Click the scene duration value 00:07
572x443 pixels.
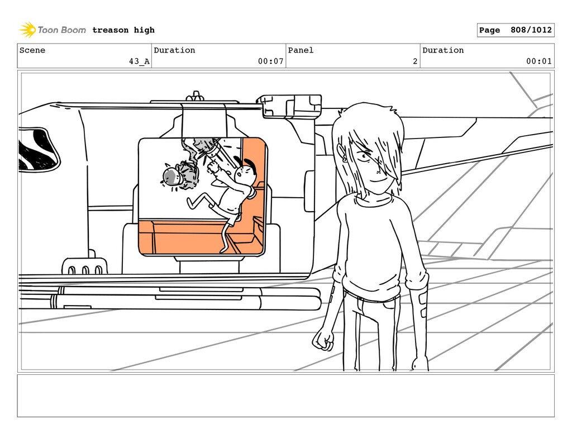(271, 61)
